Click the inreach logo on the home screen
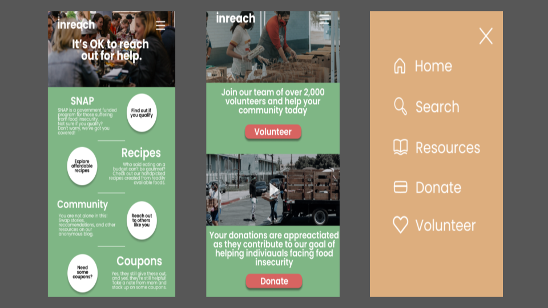Screen dimensions: 548x308 coord(76,25)
